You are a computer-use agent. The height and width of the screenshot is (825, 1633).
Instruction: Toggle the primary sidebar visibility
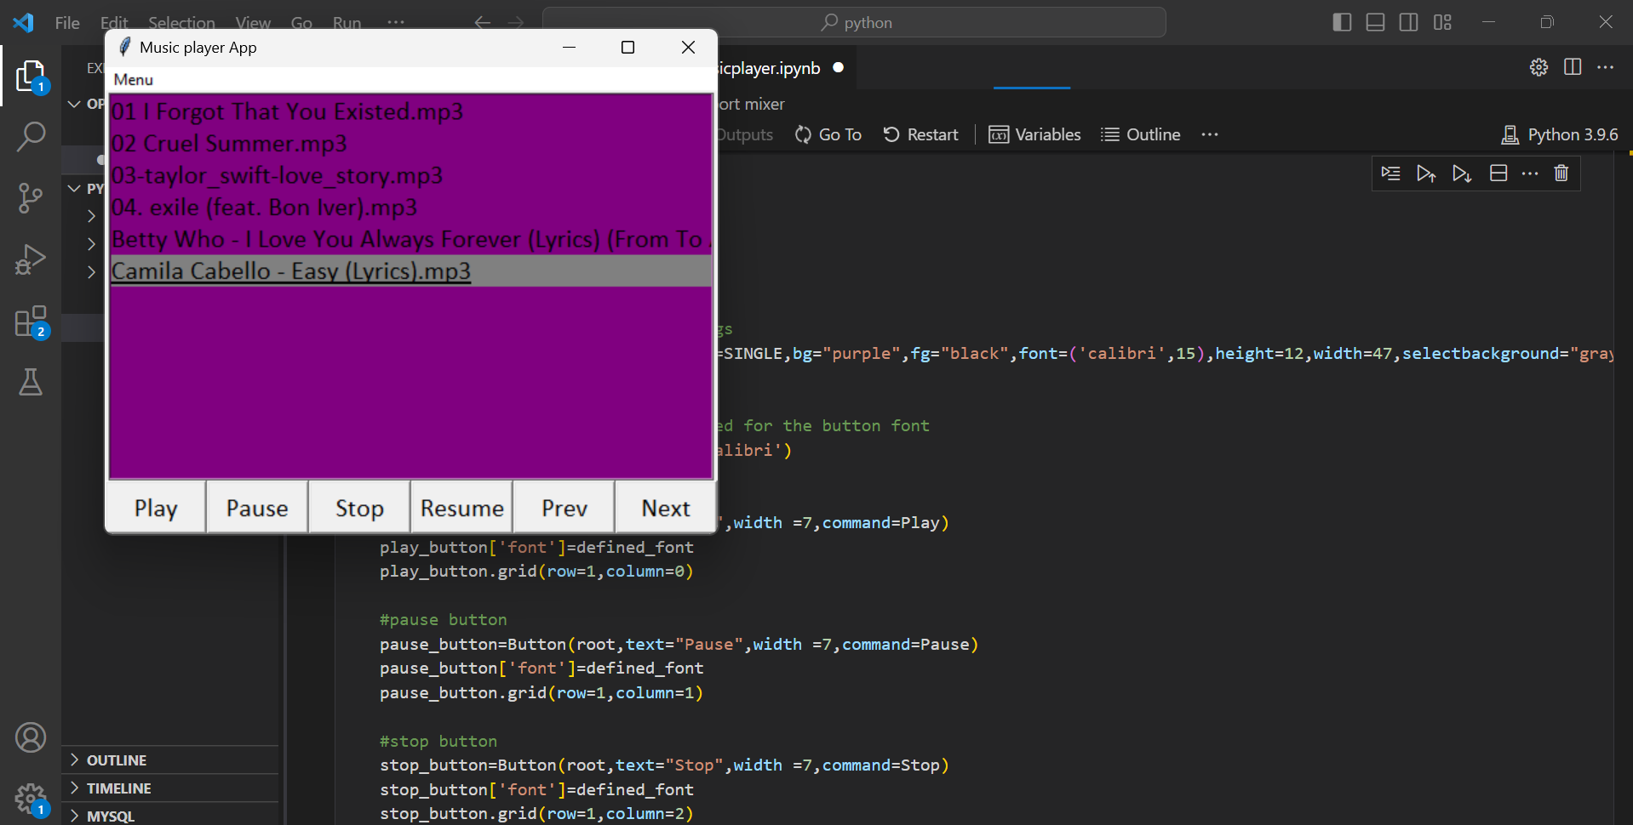(1342, 22)
